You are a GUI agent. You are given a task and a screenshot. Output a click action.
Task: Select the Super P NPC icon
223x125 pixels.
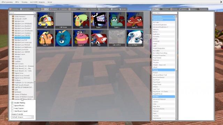click(x=81, y=38)
